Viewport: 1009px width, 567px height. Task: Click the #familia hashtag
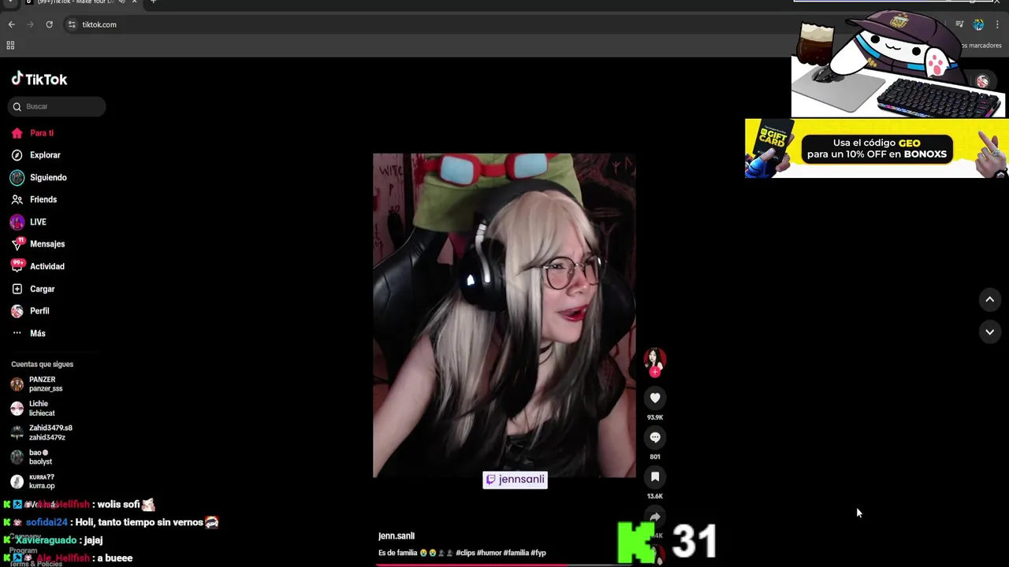(516, 553)
